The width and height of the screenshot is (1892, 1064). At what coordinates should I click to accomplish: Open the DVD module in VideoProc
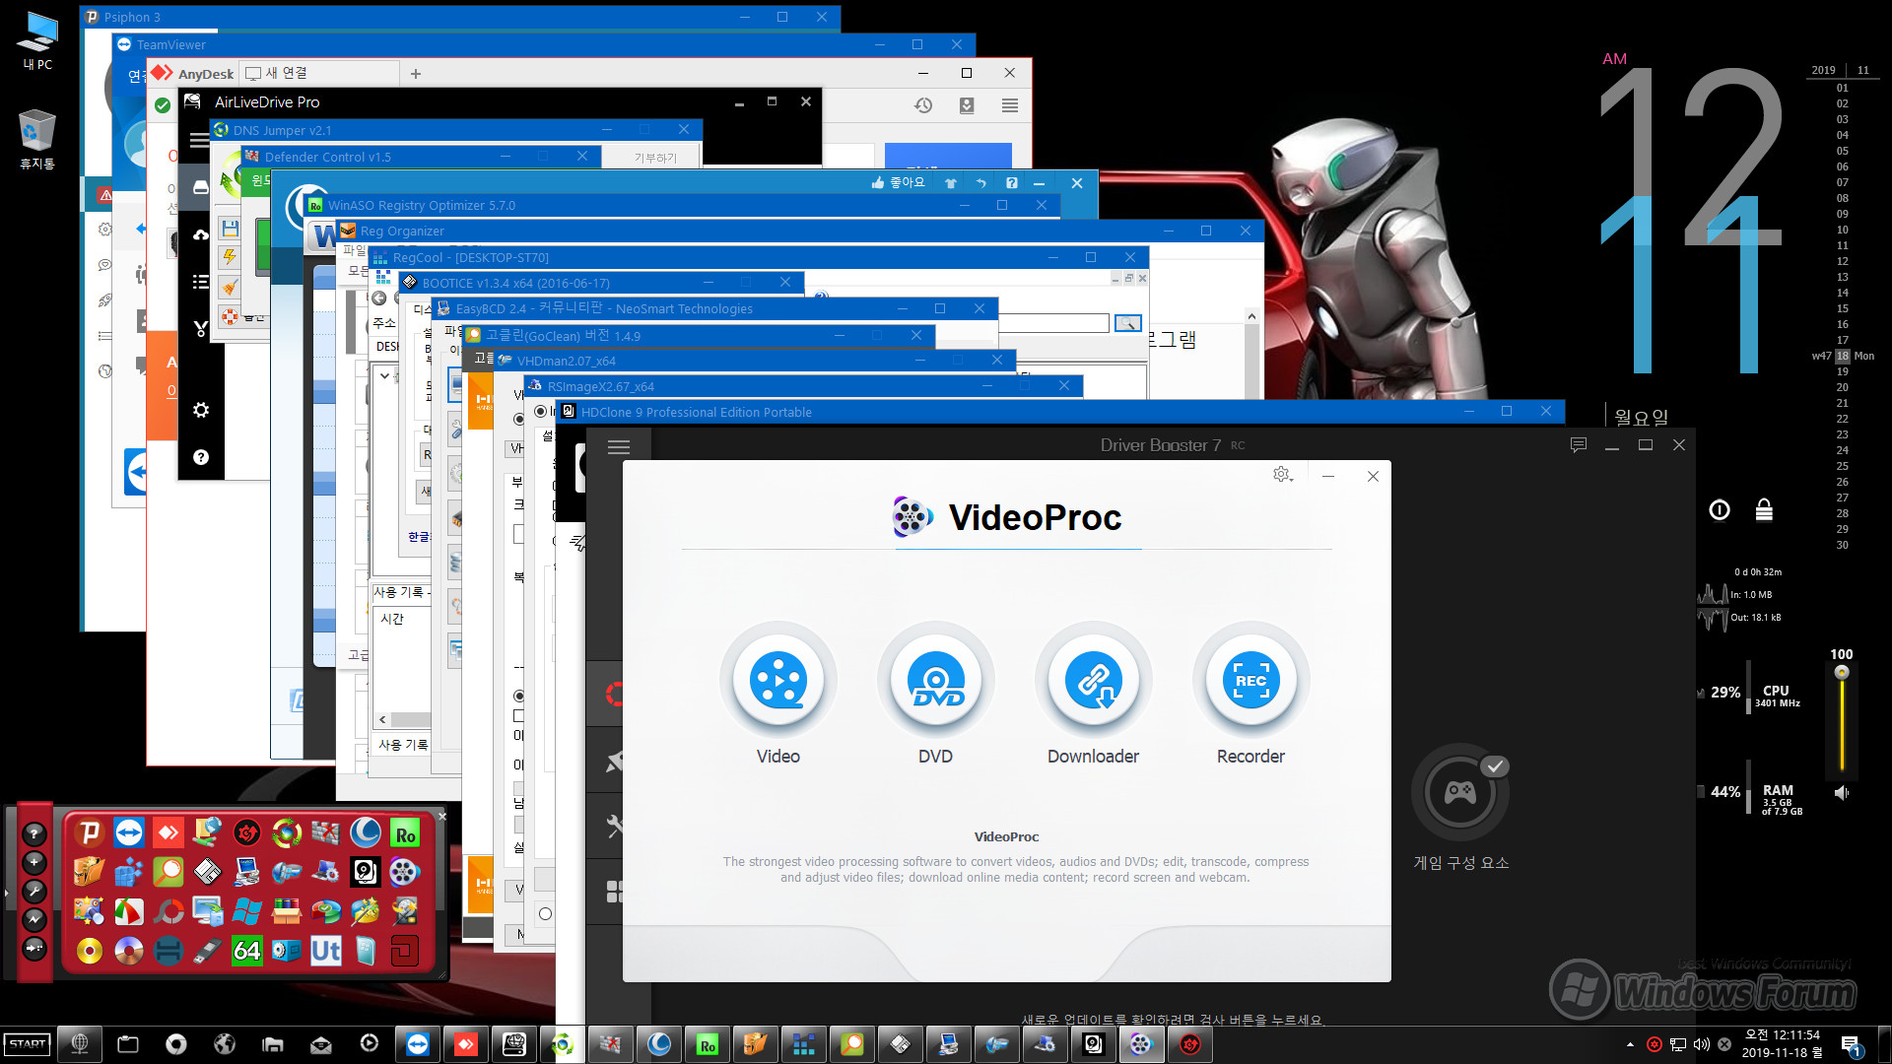pyautogui.click(x=936, y=681)
